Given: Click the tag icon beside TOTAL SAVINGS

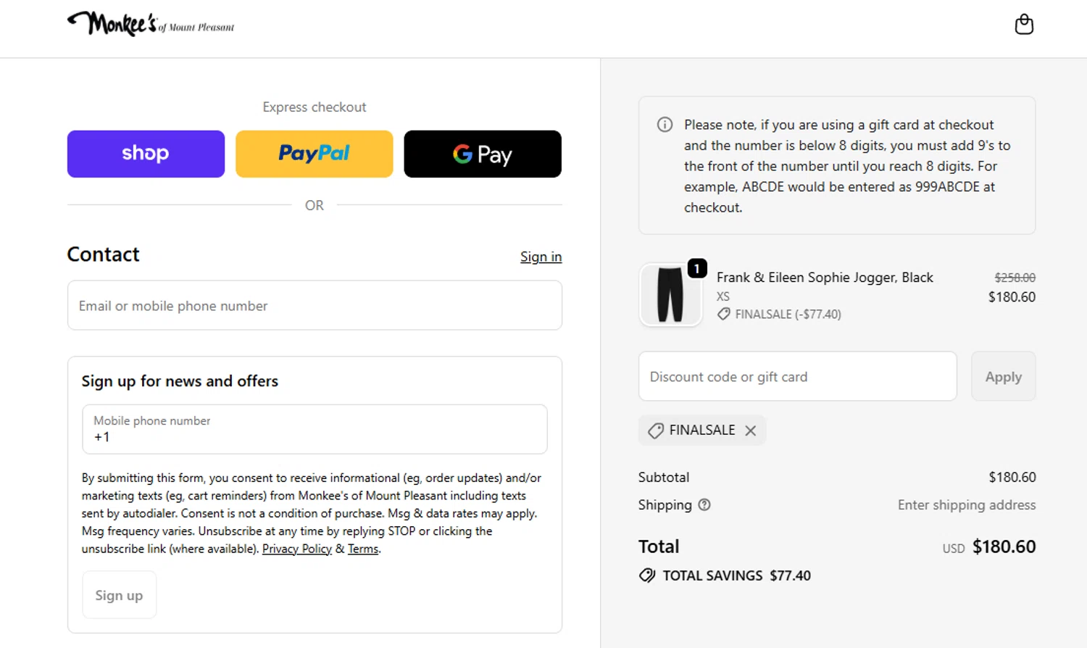Looking at the screenshot, I should click(647, 576).
